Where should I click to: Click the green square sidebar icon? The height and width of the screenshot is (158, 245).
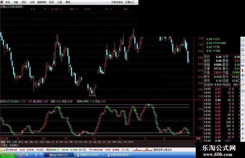[x=243, y=80]
